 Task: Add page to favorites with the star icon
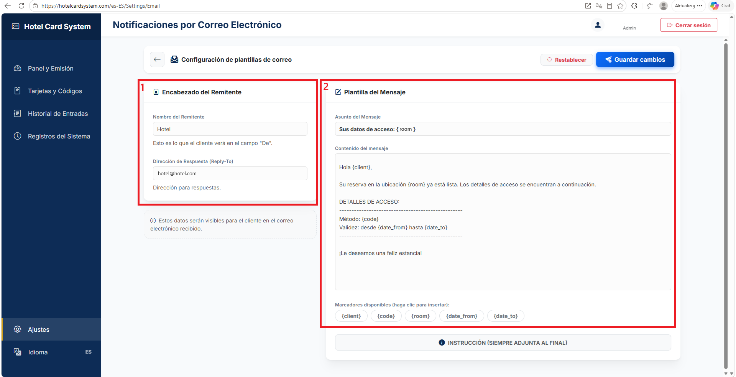coord(620,6)
